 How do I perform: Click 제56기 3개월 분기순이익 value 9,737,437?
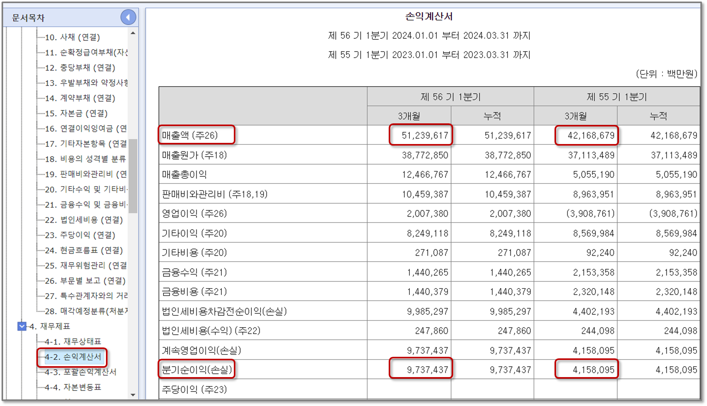tap(427, 370)
